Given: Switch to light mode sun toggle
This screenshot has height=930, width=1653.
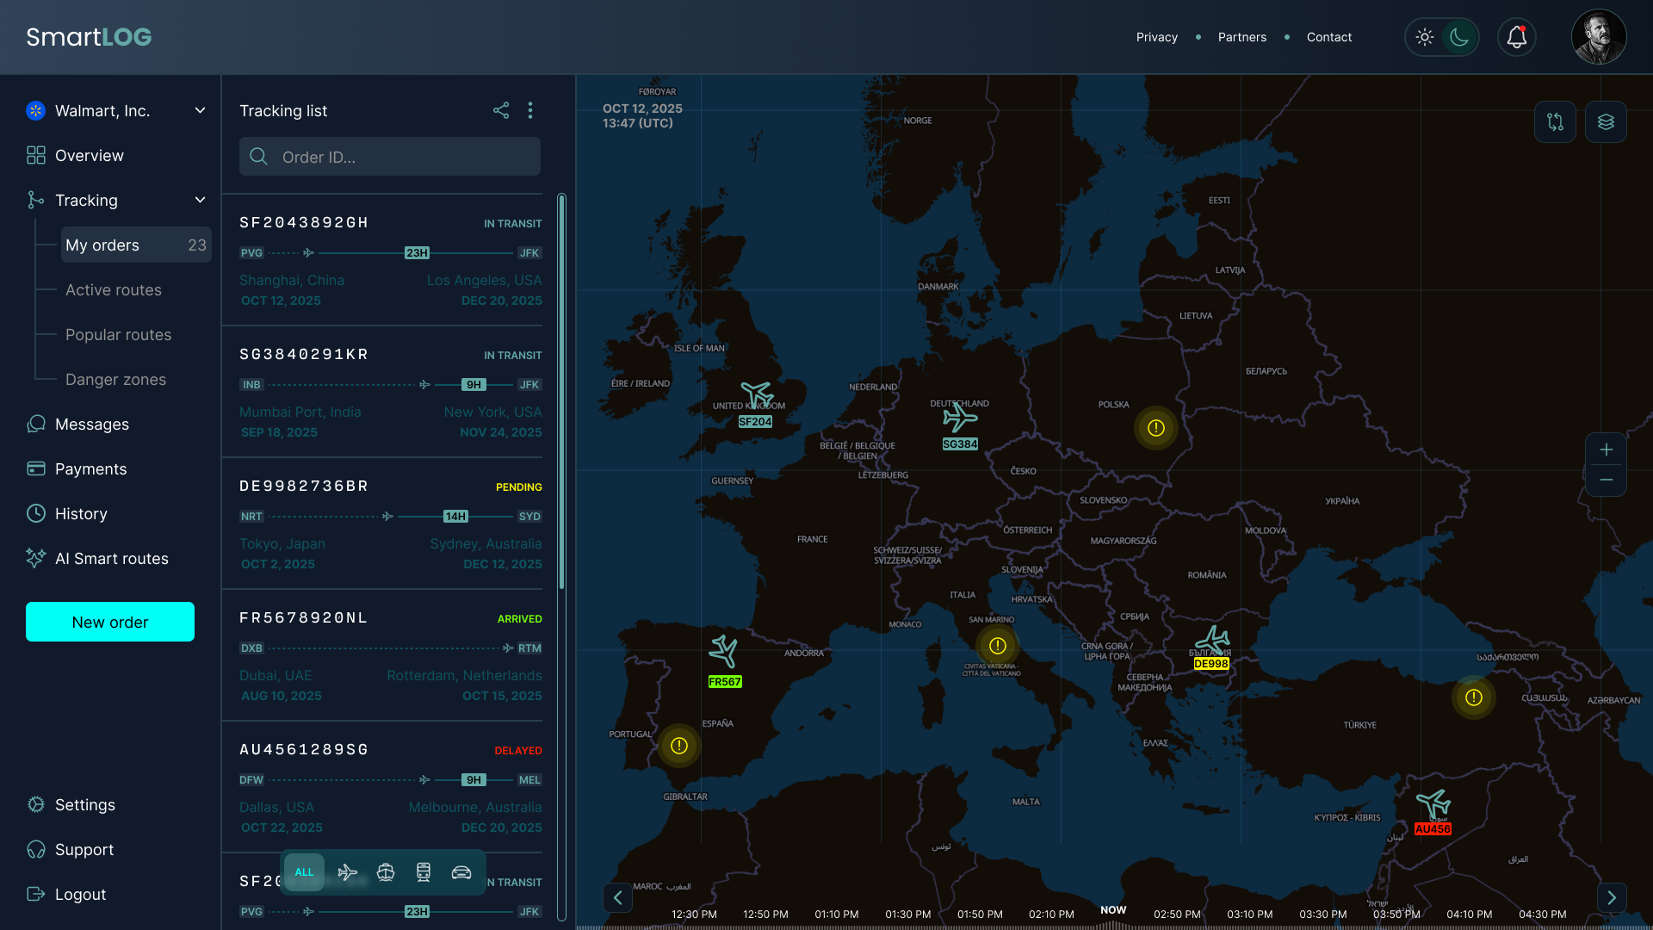Looking at the screenshot, I should click(x=1425, y=37).
